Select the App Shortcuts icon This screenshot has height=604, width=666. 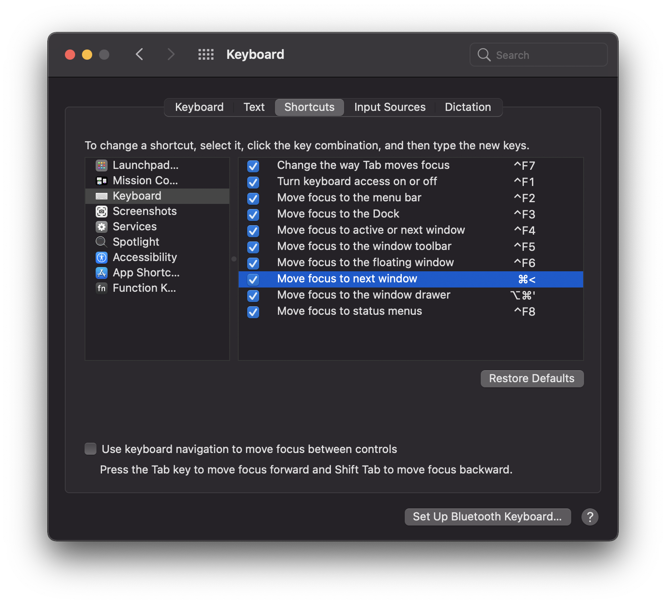pos(102,273)
